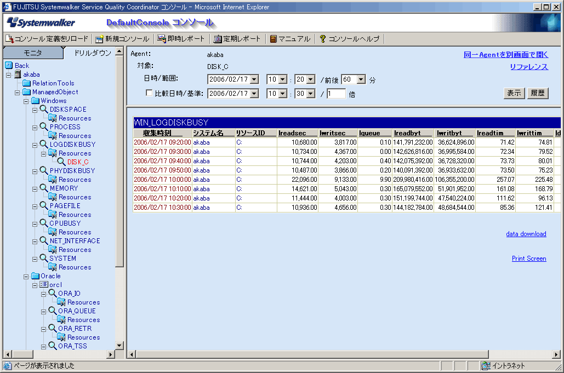Image resolution: width=564 pixels, height=373 pixels.
Task: Click the ManagedObject folder icon
Action: (27, 92)
